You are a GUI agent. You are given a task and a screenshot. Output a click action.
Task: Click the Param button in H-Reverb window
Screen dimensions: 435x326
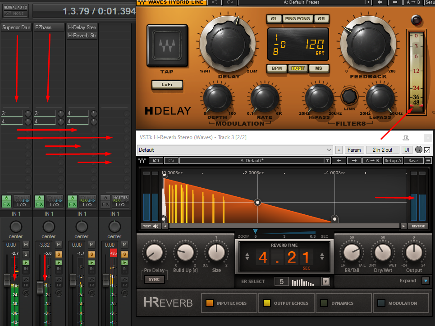354,150
